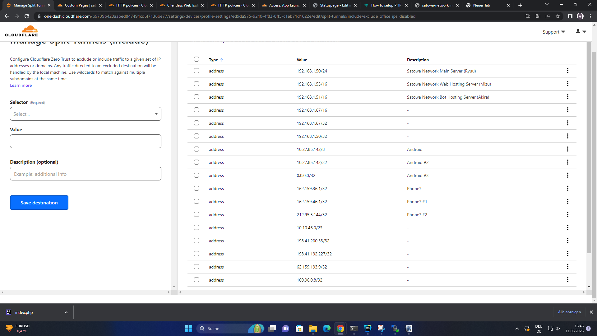597x336 pixels.
Task: Click the Value input field
Action: click(x=86, y=141)
